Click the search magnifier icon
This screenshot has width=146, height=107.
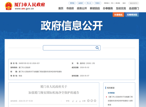click(x=97, y=48)
